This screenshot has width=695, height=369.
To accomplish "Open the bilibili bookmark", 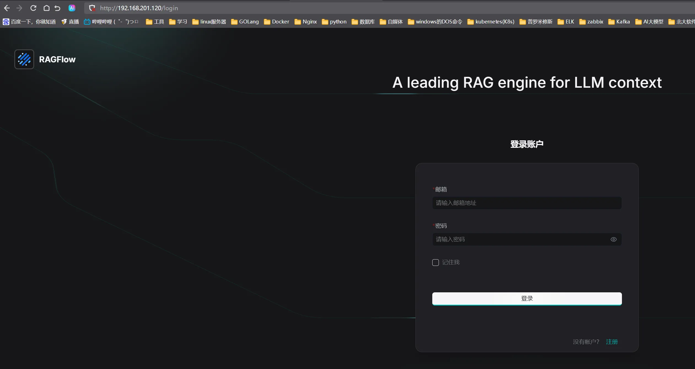I will pyautogui.click(x=111, y=22).
